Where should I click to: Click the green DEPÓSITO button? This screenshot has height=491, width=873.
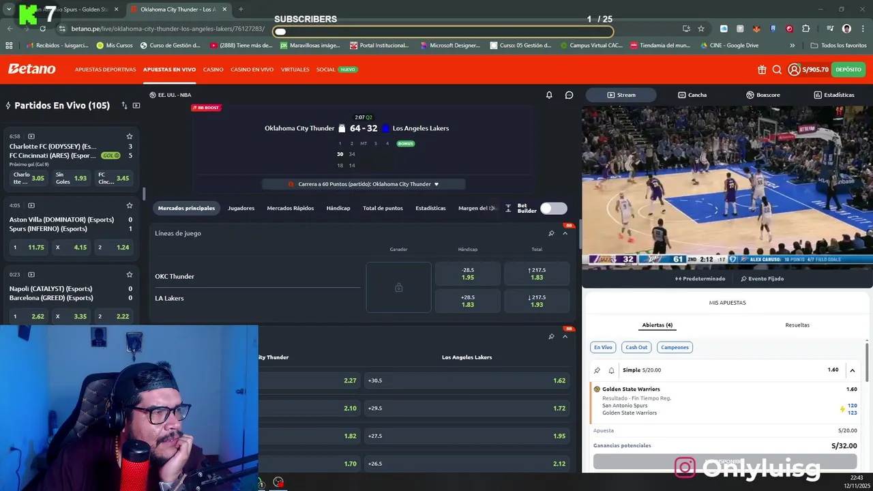pos(848,70)
